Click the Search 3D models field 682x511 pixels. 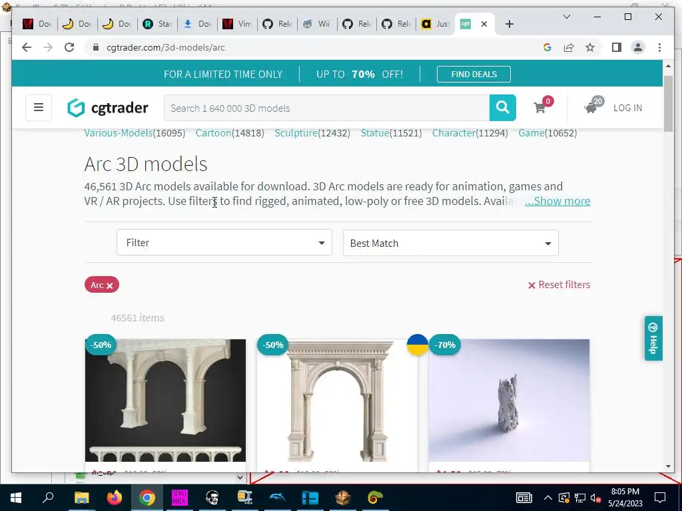pyautogui.click(x=326, y=108)
